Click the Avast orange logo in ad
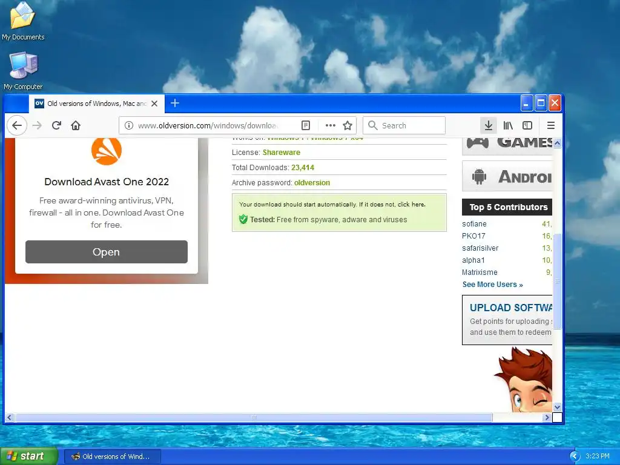 coord(107,151)
